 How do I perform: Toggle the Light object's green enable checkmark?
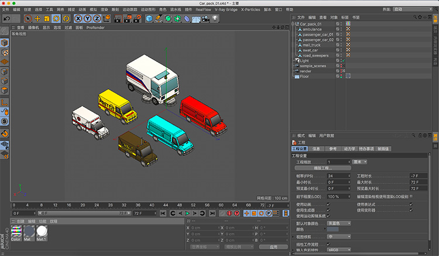[344, 60]
